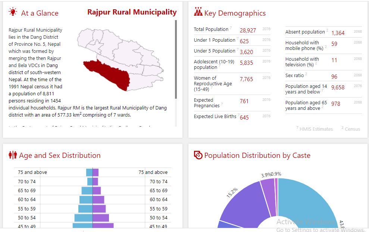This screenshot has height=232, width=369.
Task: Click the Adolescent population value 5,835
Action: (246, 63)
